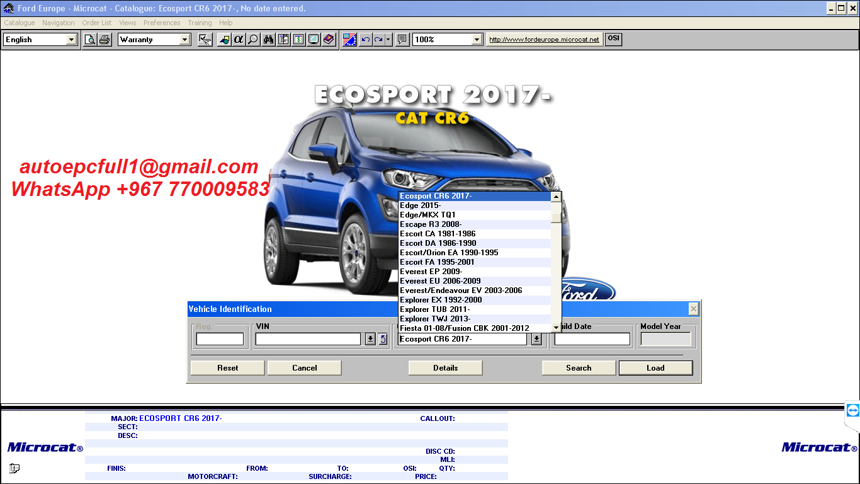The image size is (860, 484).
Task: Click the Search button
Action: click(x=579, y=368)
